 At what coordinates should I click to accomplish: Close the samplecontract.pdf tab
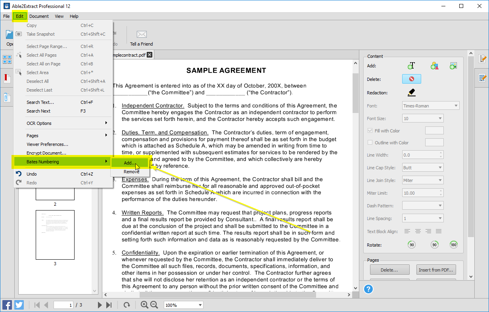click(150, 55)
